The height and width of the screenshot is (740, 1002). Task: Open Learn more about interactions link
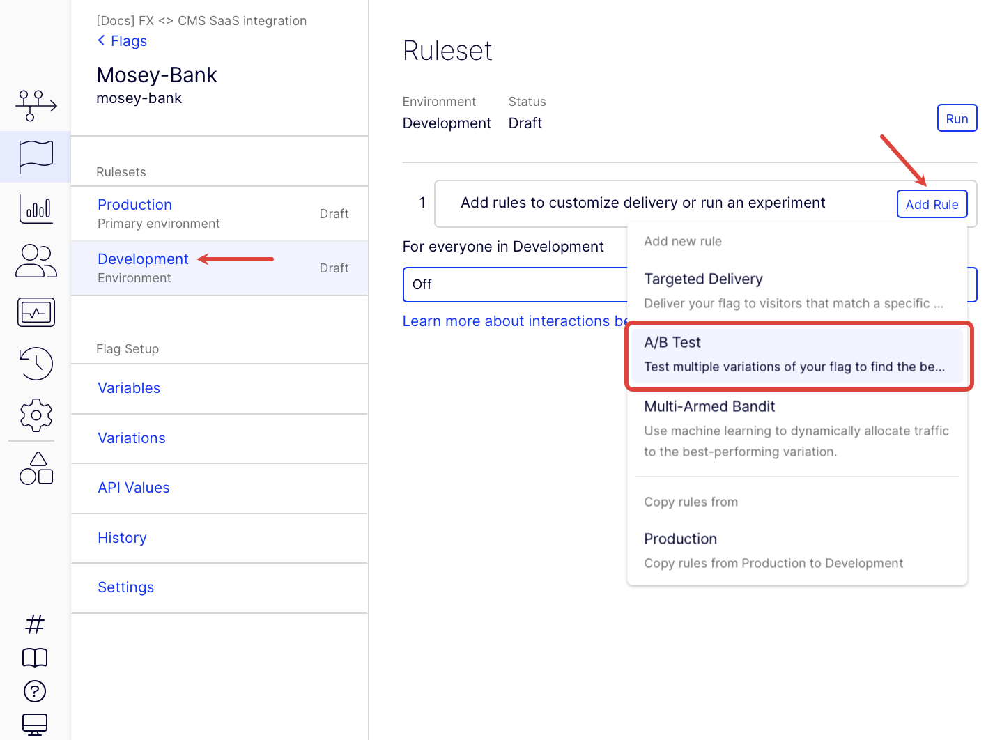pyautogui.click(x=516, y=321)
